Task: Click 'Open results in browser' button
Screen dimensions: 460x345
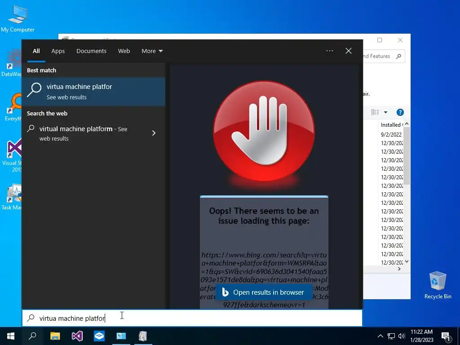Action: pyautogui.click(x=263, y=292)
